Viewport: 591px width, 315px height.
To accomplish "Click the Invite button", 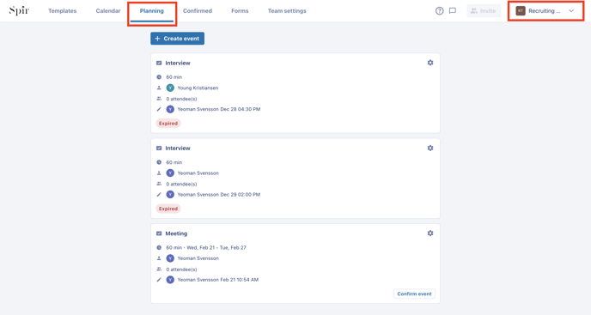I will (x=484, y=11).
